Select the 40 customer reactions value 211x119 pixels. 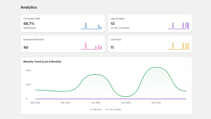point(26,48)
